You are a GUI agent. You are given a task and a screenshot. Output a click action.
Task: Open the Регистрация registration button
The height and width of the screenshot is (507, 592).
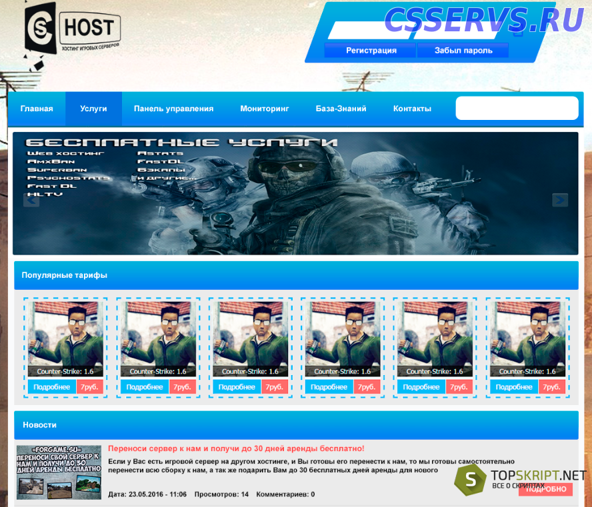371,51
